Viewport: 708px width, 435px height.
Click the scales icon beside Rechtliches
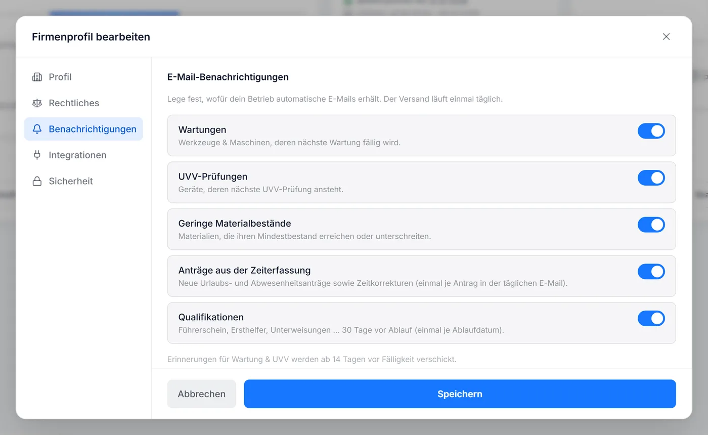coord(37,103)
